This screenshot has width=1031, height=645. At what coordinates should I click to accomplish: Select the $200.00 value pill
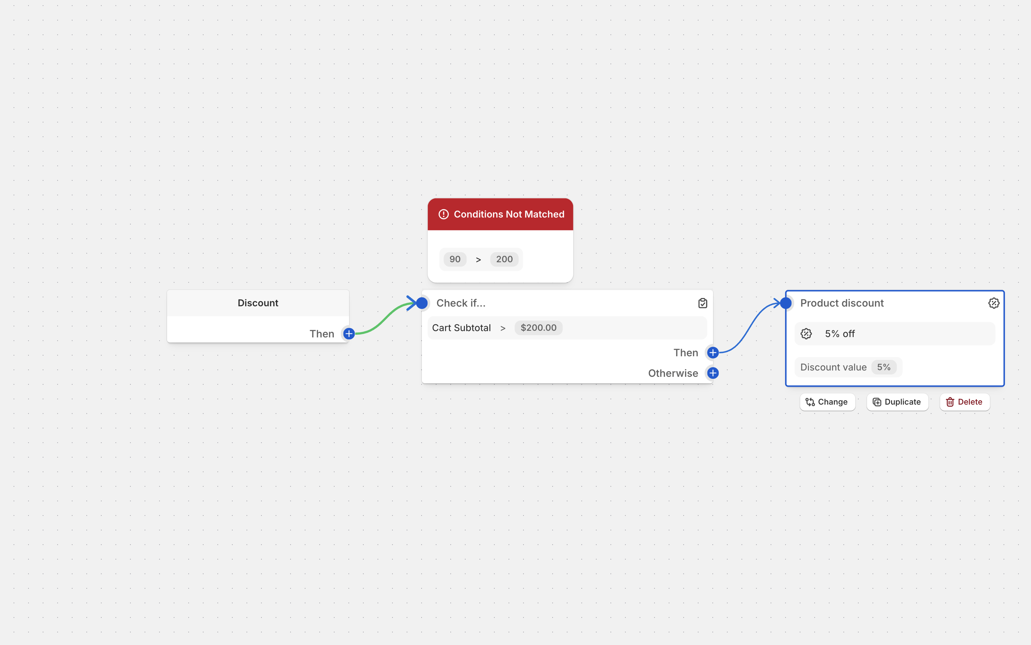pyautogui.click(x=538, y=327)
